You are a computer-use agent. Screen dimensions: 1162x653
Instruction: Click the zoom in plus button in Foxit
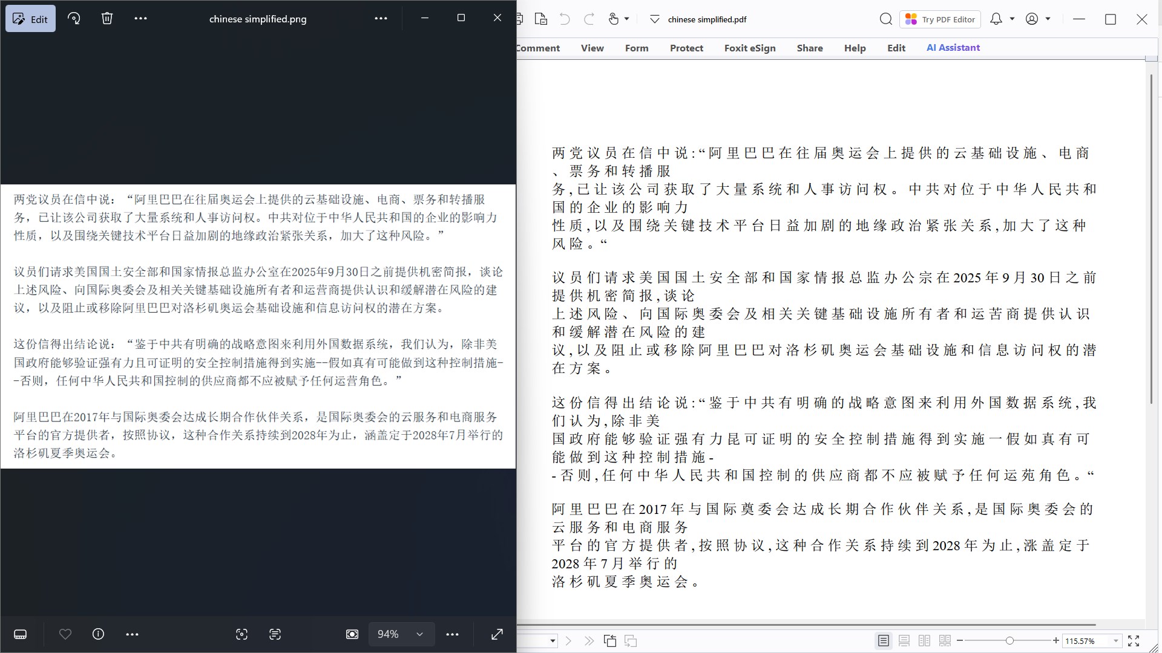tap(1056, 641)
